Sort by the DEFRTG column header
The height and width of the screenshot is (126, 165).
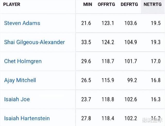tap(129, 5)
